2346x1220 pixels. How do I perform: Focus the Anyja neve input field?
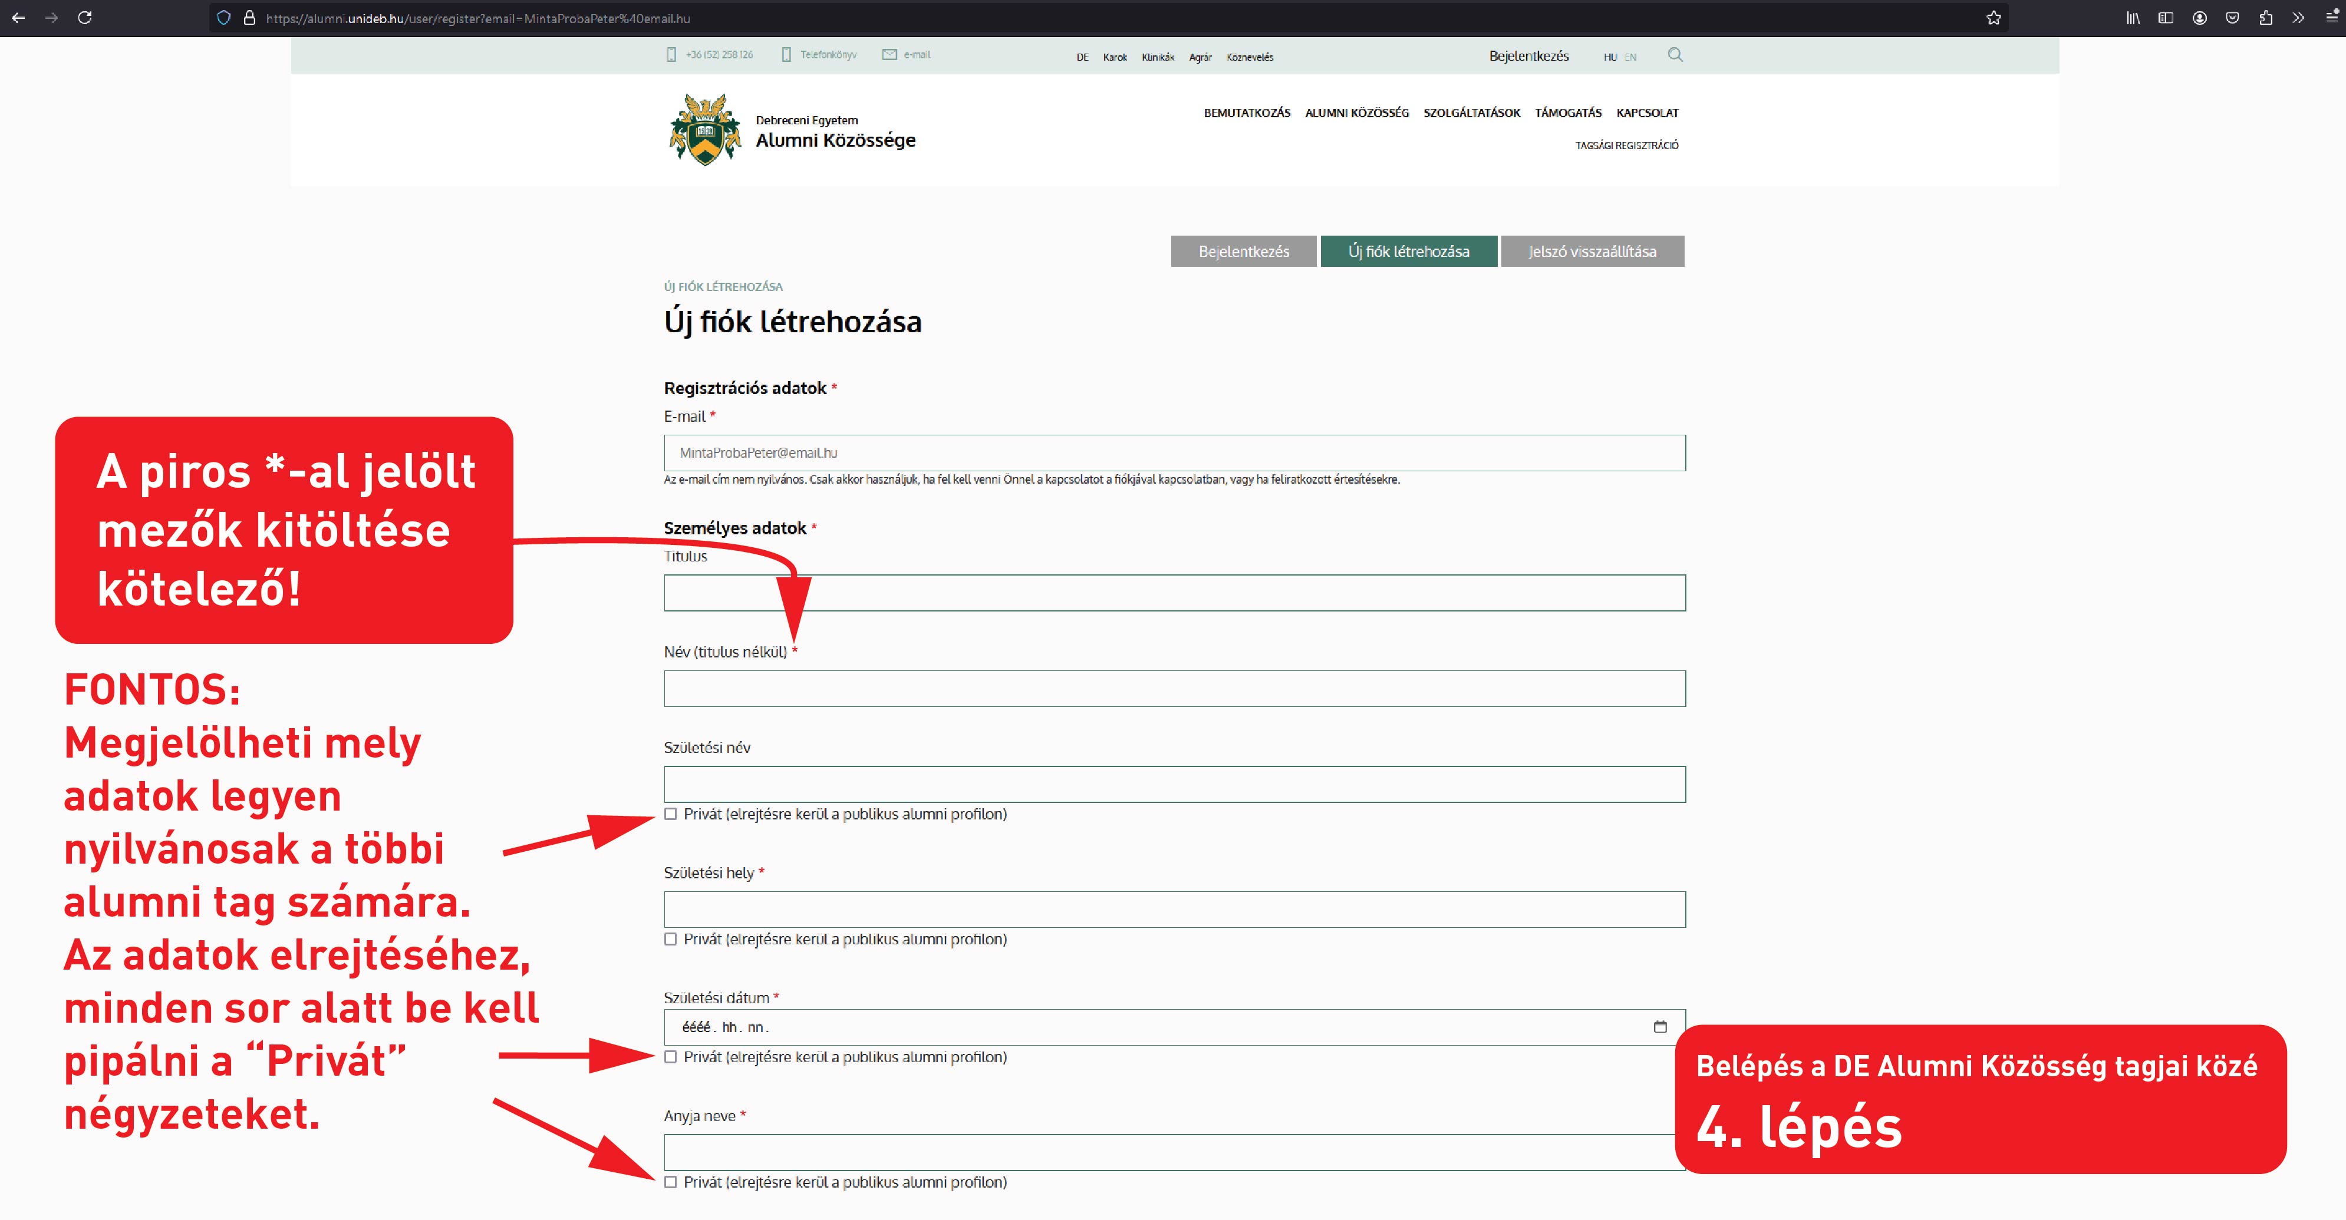pos(1175,1153)
